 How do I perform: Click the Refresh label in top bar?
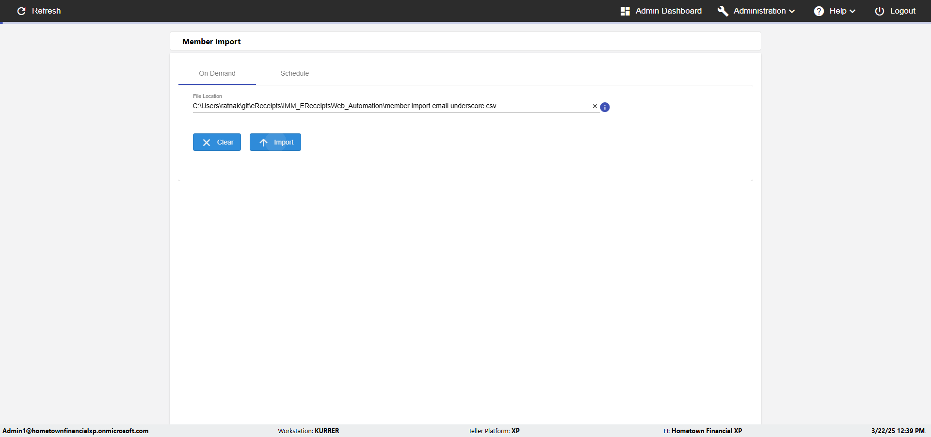pos(47,11)
